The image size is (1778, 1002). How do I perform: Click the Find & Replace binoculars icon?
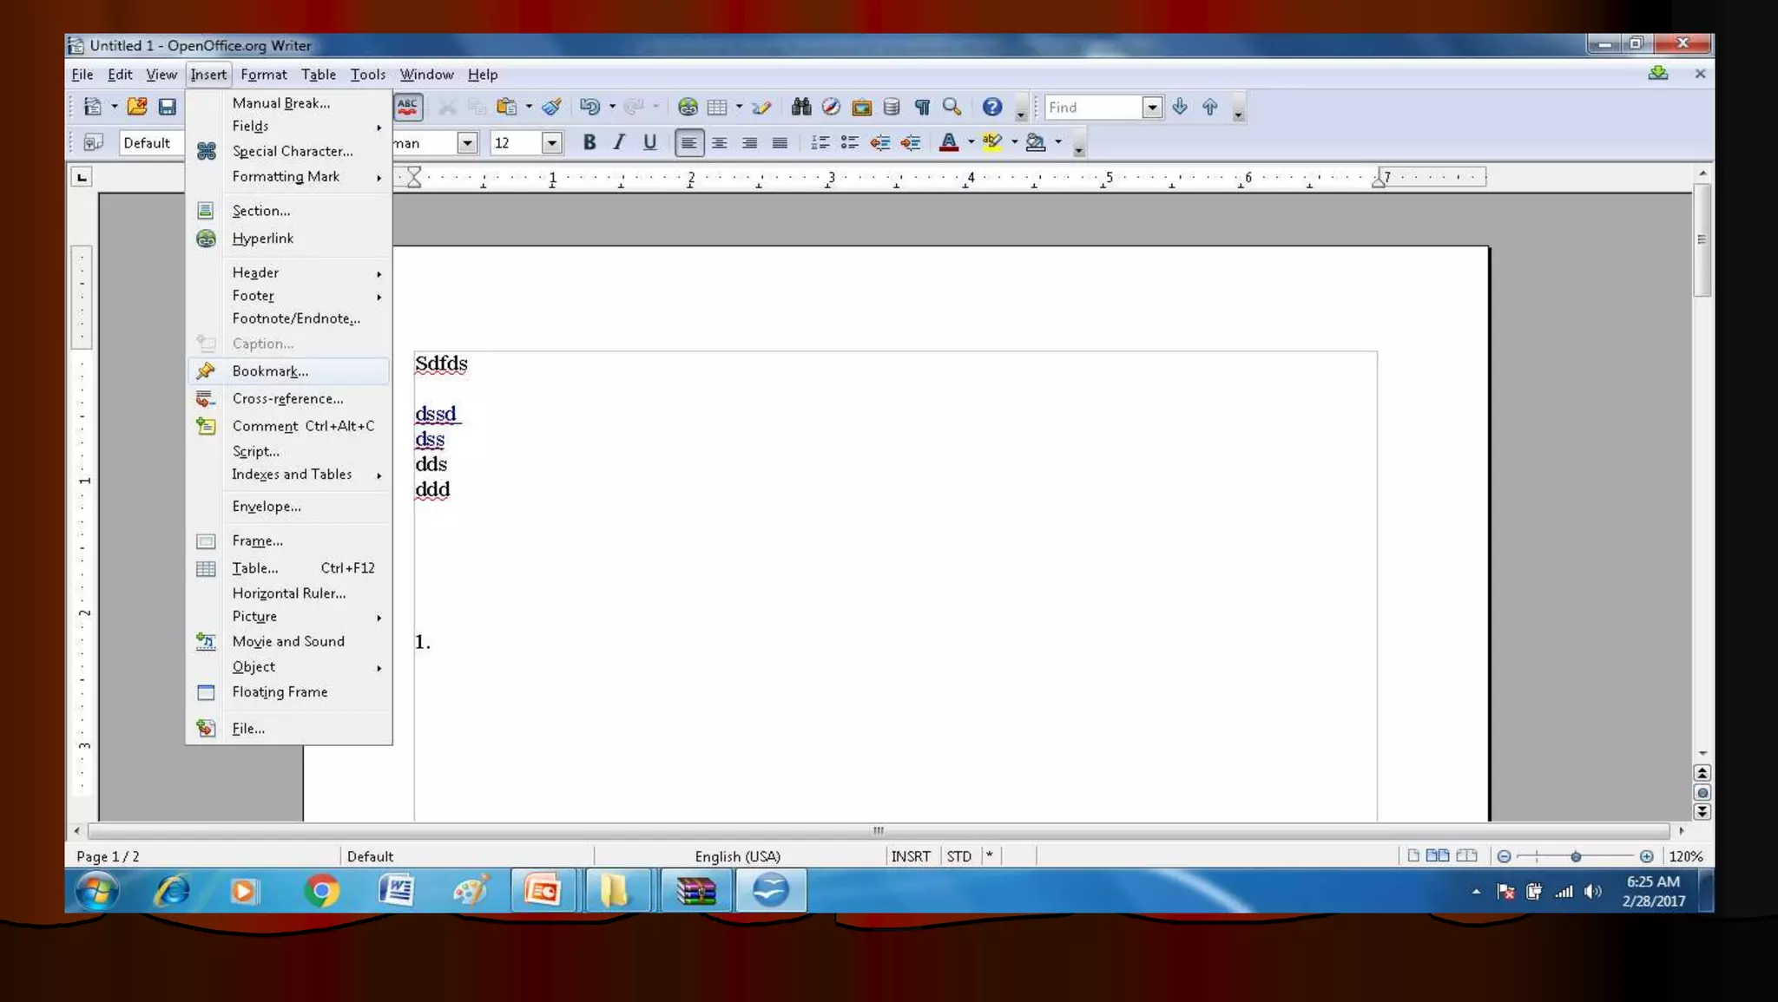[800, 107]
